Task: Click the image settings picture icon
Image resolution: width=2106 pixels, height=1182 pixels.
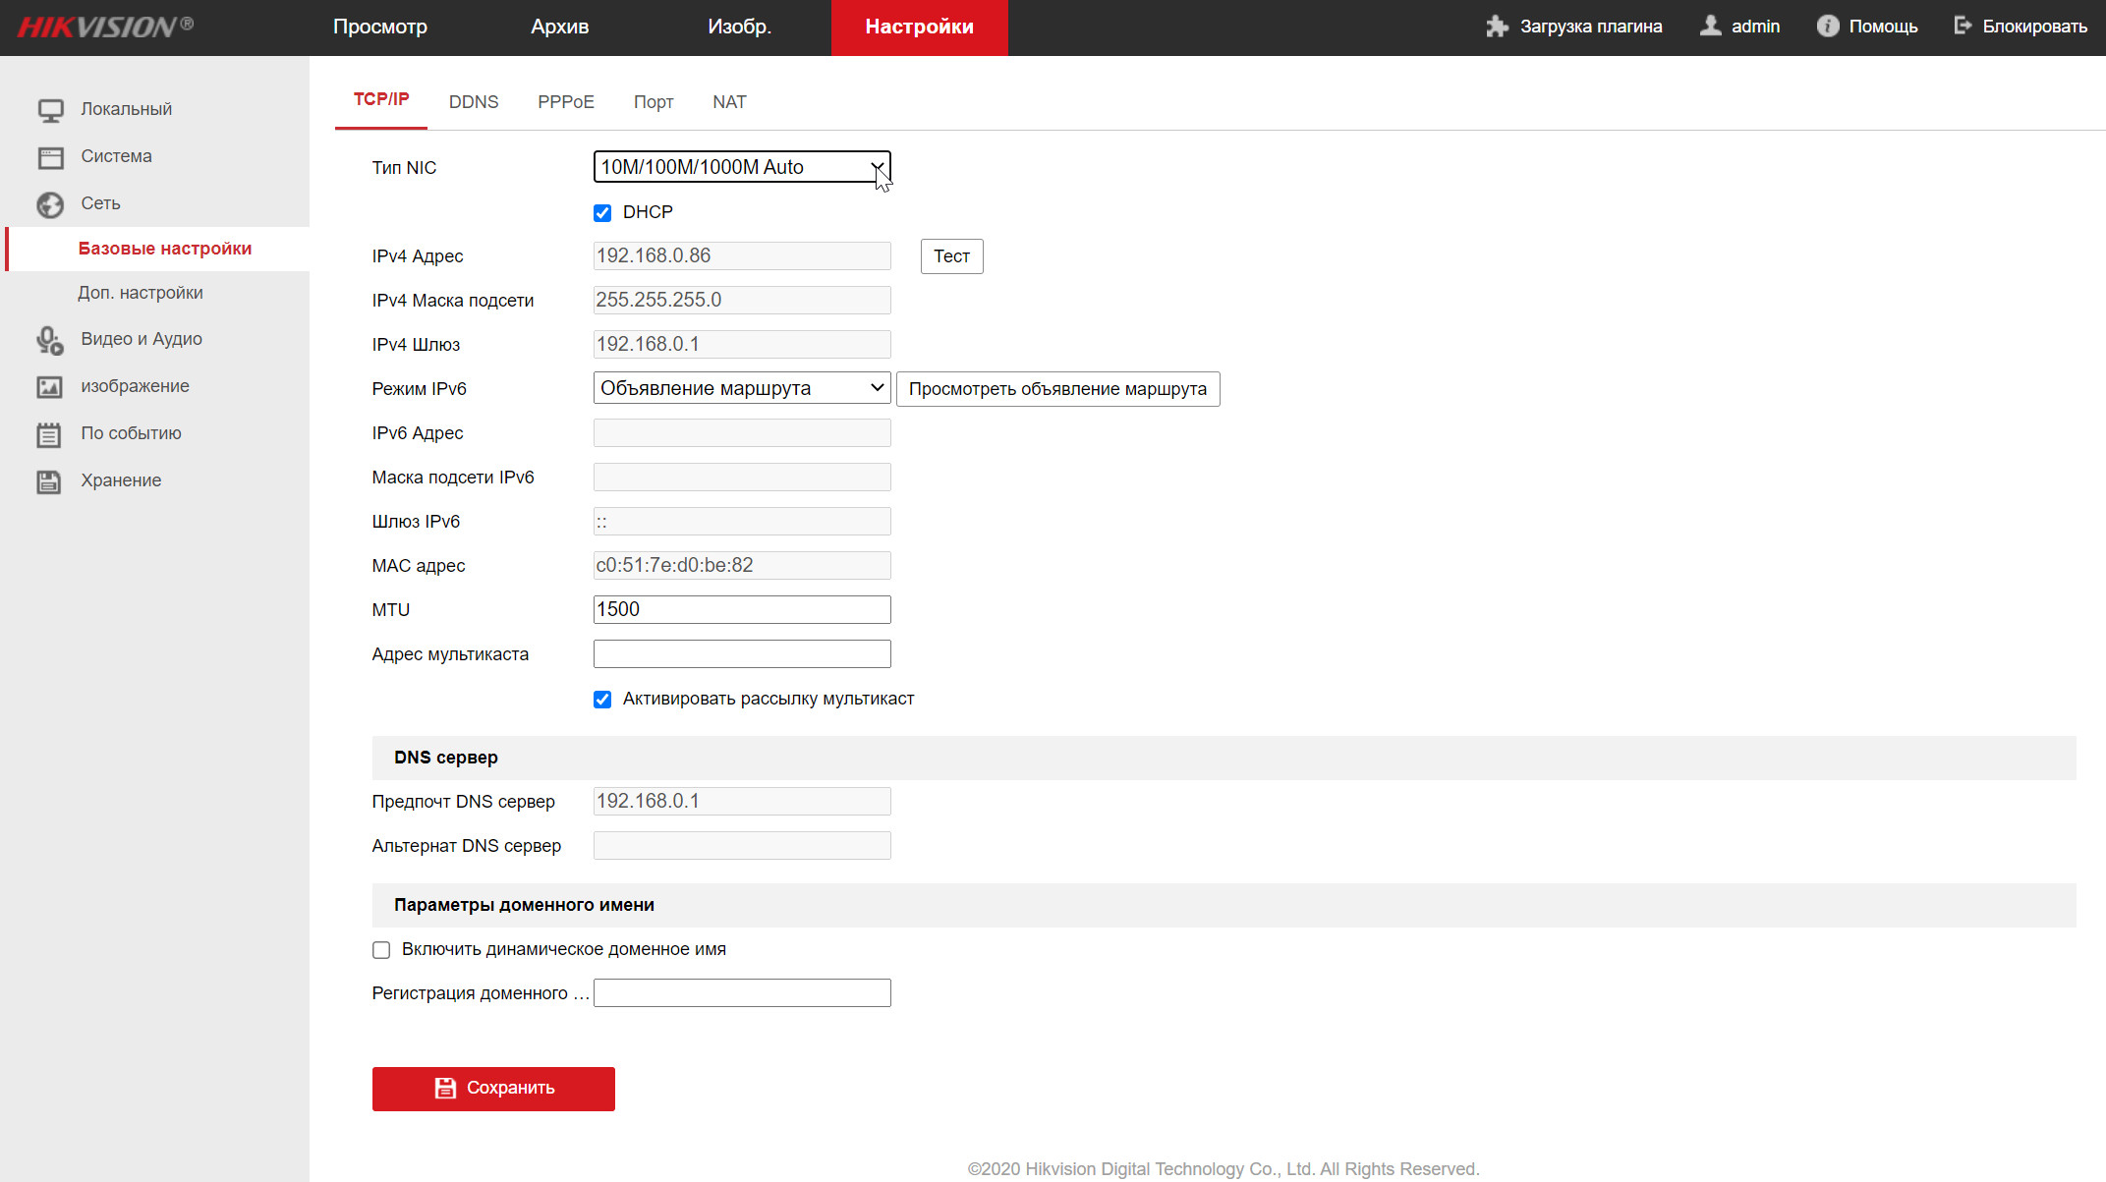Action: click(x=50, y=387)
